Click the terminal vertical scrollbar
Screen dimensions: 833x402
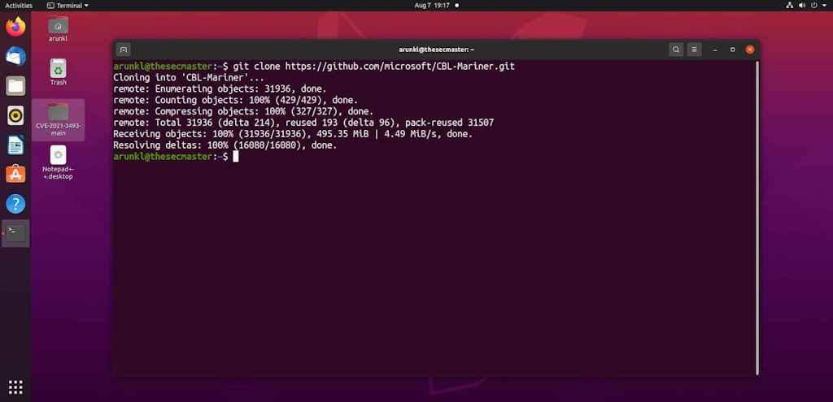click(757, 218)
